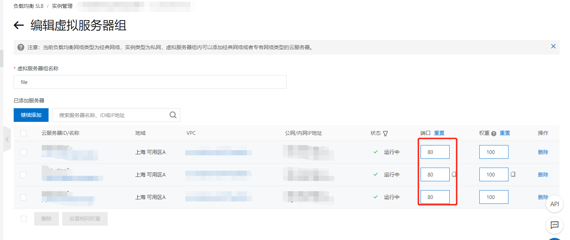Screen dimensions: 570x240
Task: Click third row 运行中 status
Action: coord(392,197)
